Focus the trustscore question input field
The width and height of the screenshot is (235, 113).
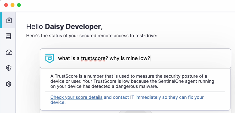pos(135,58)
